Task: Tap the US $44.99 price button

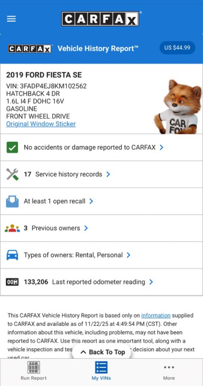Action: click(177, 48)
